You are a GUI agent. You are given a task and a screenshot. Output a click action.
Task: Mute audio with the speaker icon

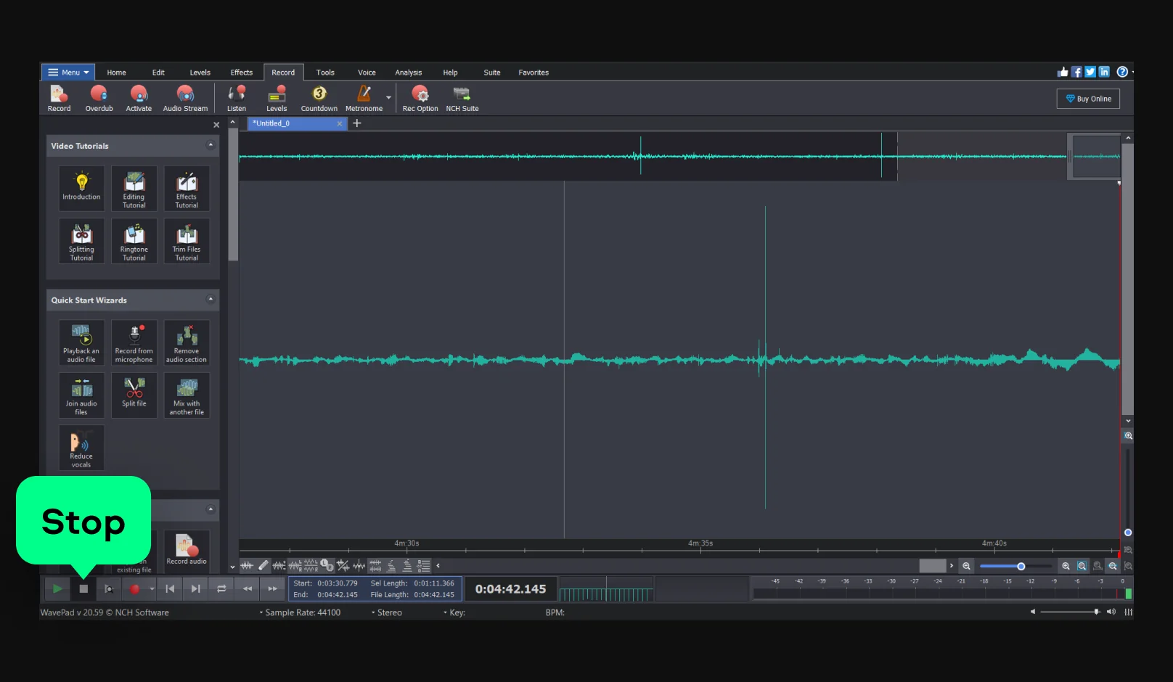click(x=1032, y=612)
